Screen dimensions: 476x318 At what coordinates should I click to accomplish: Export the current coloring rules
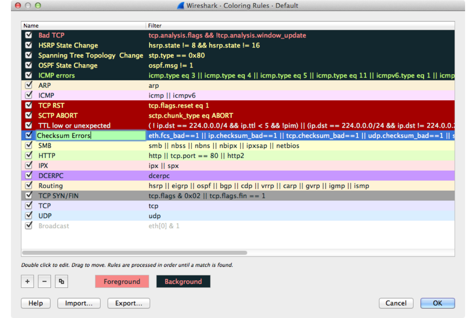[128, 303]
